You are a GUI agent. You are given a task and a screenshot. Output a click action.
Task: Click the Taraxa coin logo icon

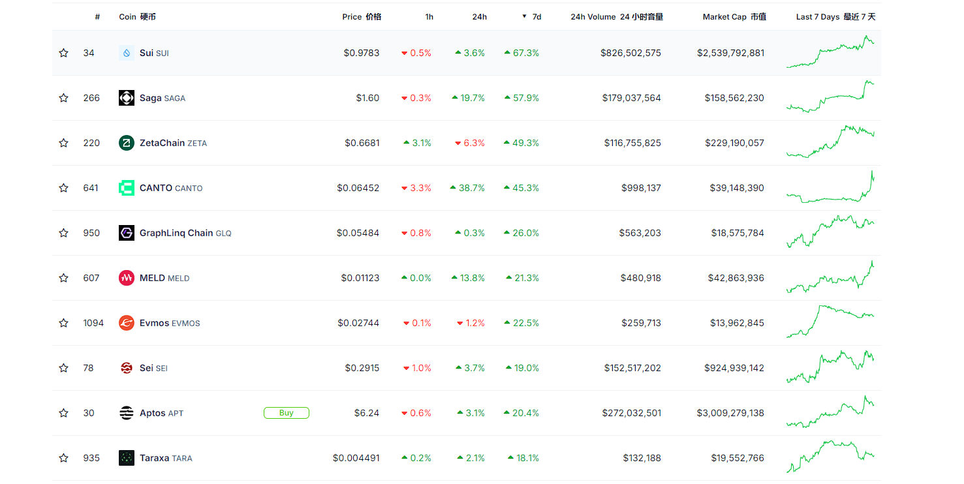pos(126,457)
